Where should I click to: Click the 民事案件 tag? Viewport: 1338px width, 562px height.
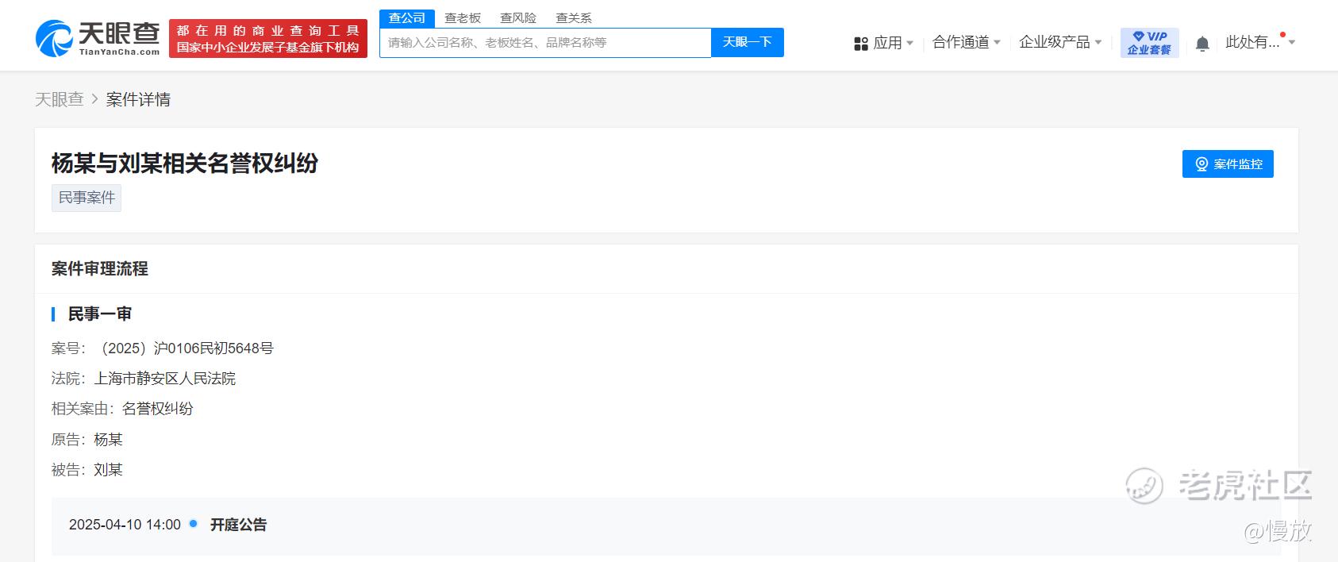click(87, 198)
